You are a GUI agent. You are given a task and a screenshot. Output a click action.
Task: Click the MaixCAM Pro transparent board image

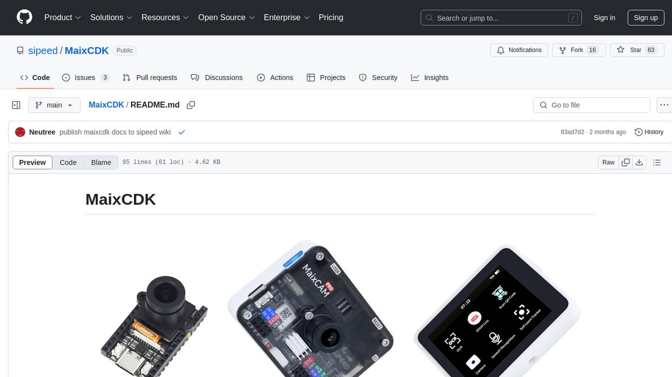tap(311, 308)
